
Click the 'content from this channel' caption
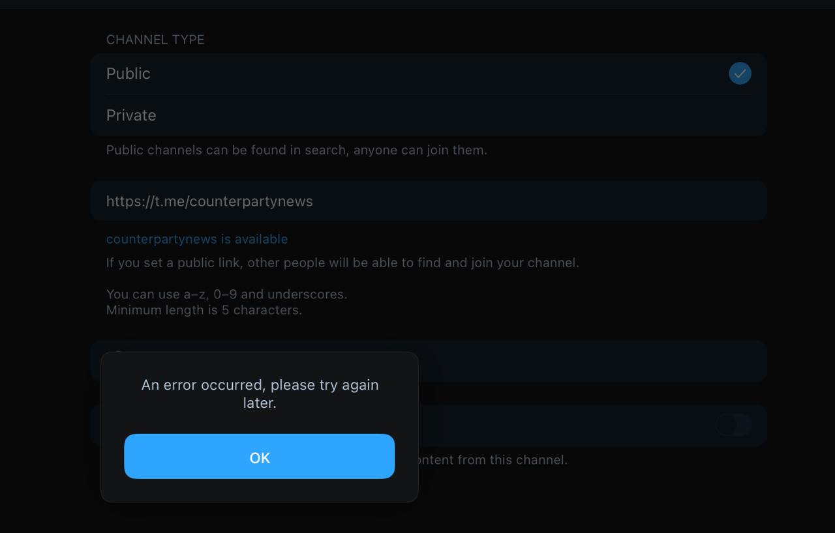coord(491,459)
